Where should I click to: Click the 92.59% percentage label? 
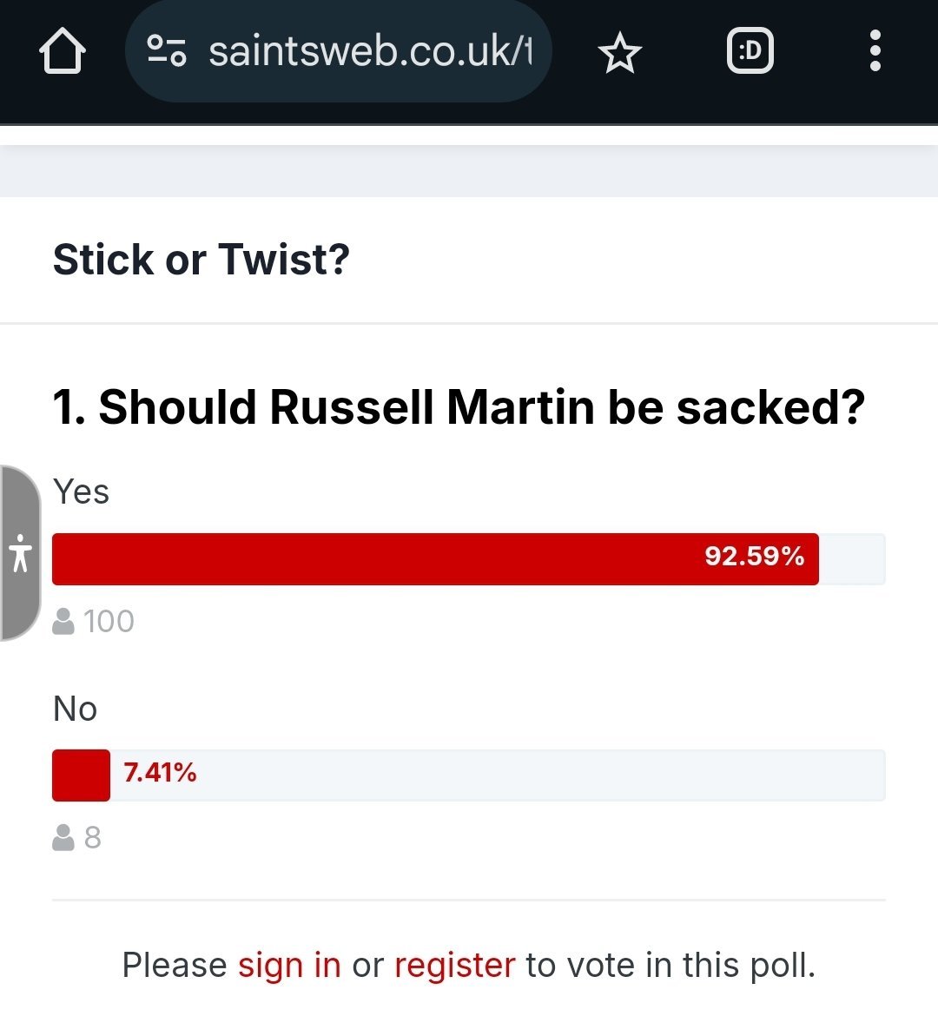754,556
